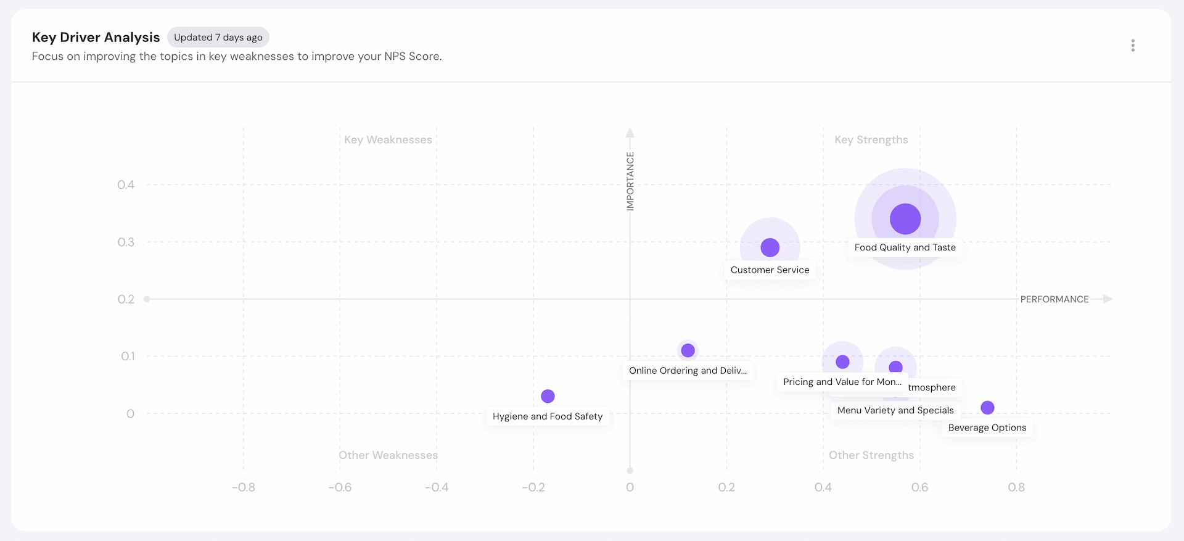Click the Menu Variety and Specials label
This screenshot has height=541, width=1184.
[x=895, y=410]
